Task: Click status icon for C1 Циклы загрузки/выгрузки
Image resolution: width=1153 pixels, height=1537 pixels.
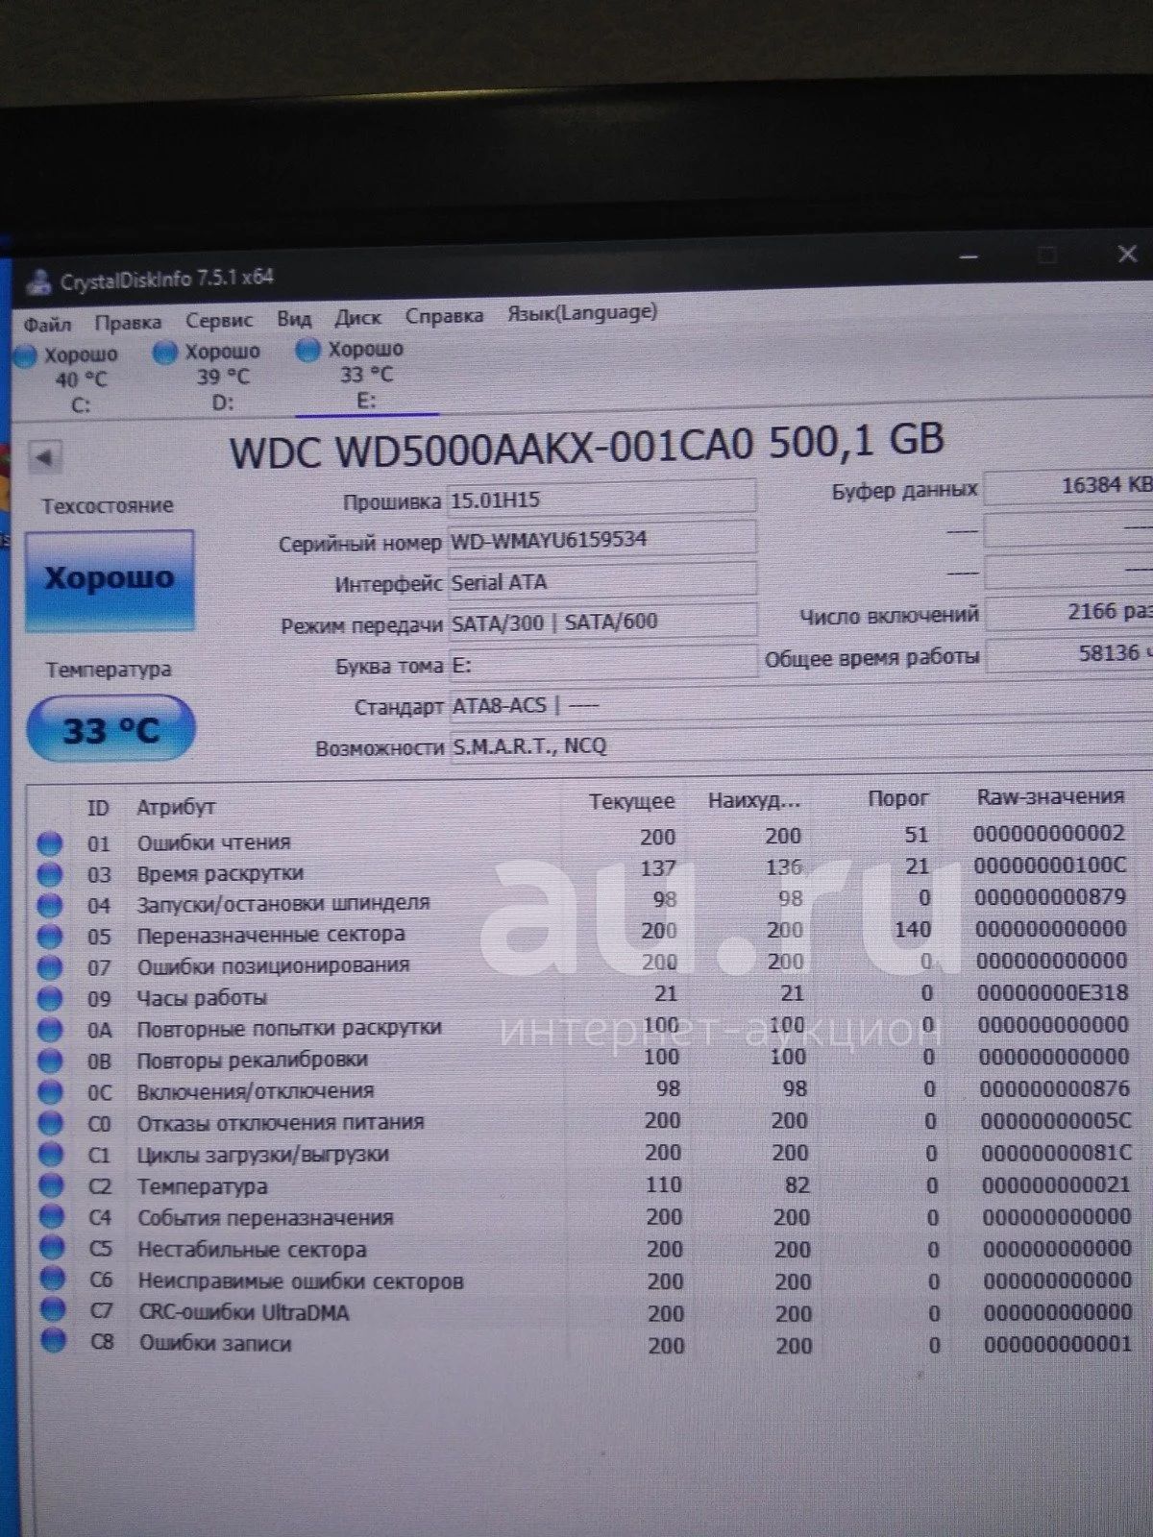Action: (50, 1155)
